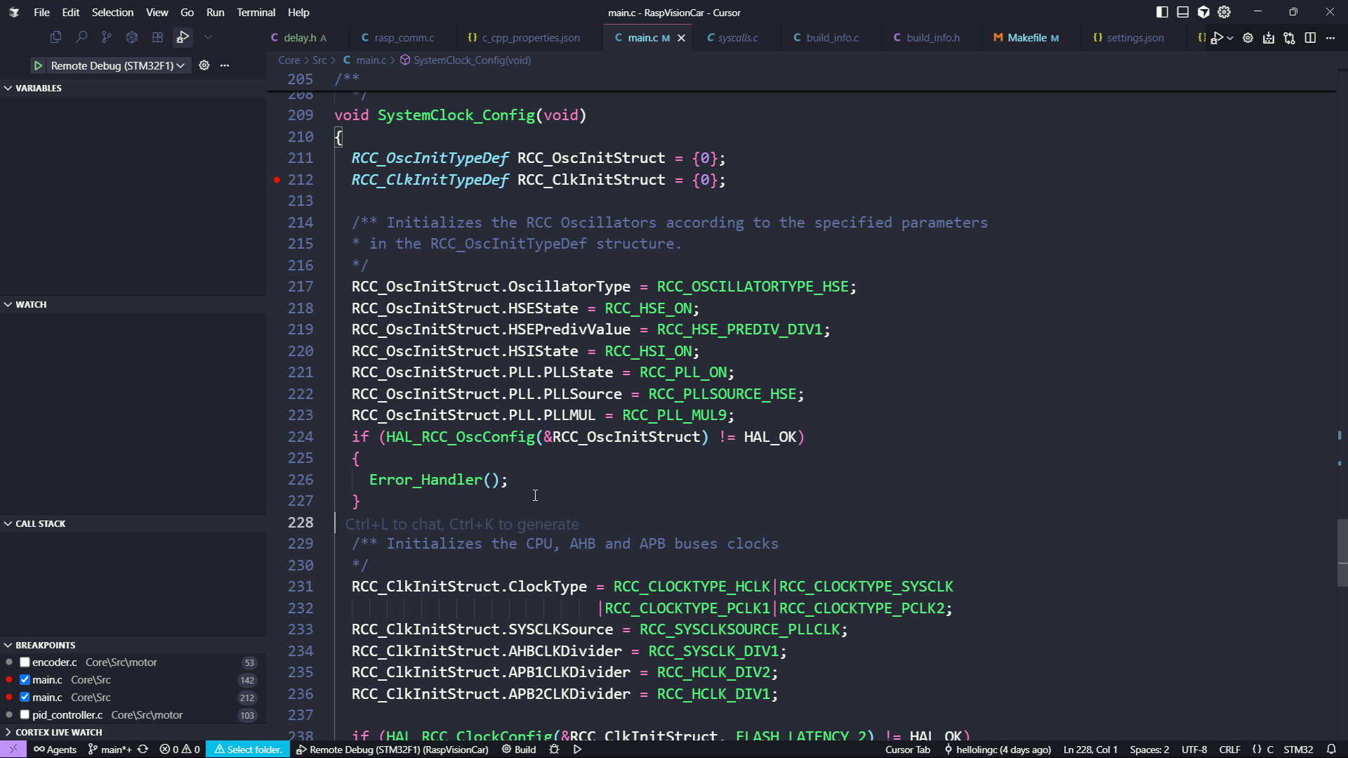This screenshot has height=758, width=1348.
Task: Enable encoder.c breakpoint checkbox
Action: coord(25,662)
